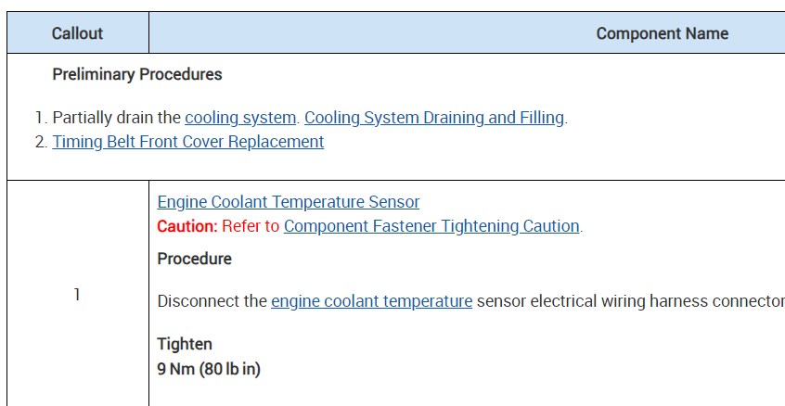
Task: Click the Engine Coolant Temperature Sensor link
Action: [288, 202]
